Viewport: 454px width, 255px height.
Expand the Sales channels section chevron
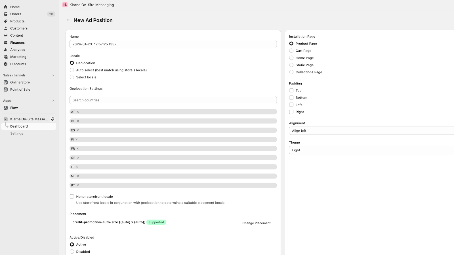tap(53, 75)
